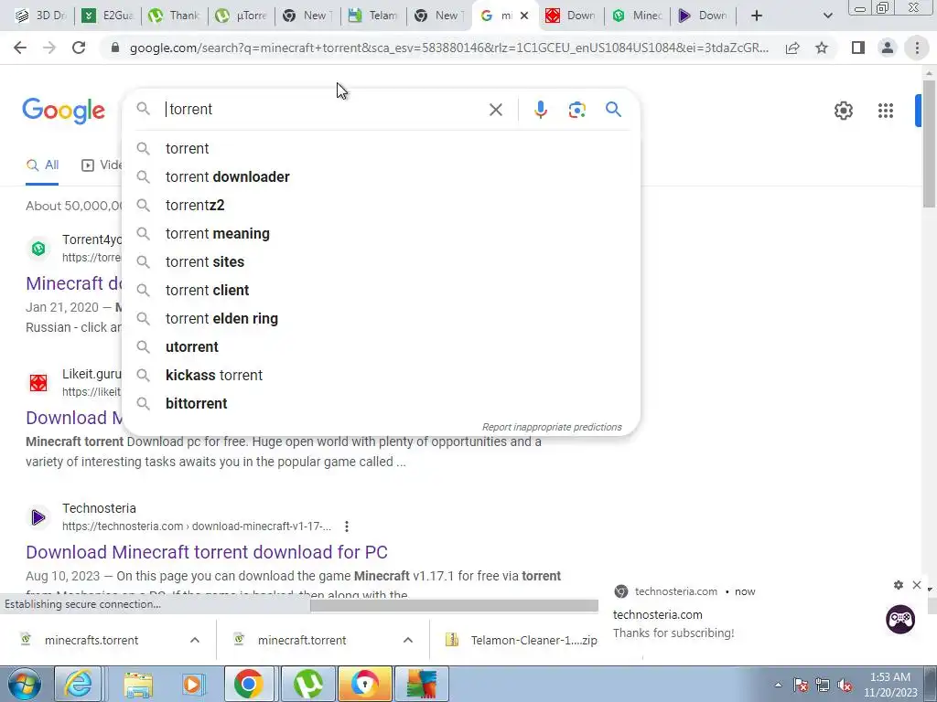Open uTorrent from the taskbar
937x702 pixels.
(308, 684)
